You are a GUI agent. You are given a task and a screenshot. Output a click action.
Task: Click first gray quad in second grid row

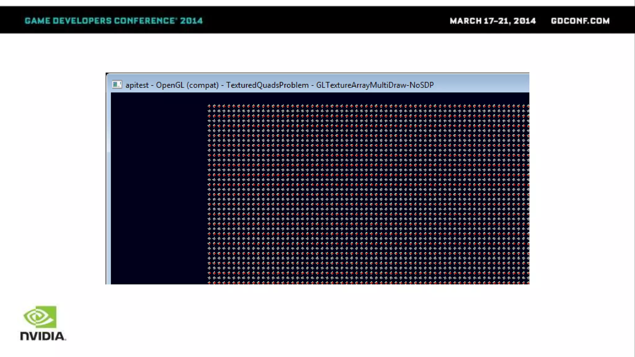point(209,111)
